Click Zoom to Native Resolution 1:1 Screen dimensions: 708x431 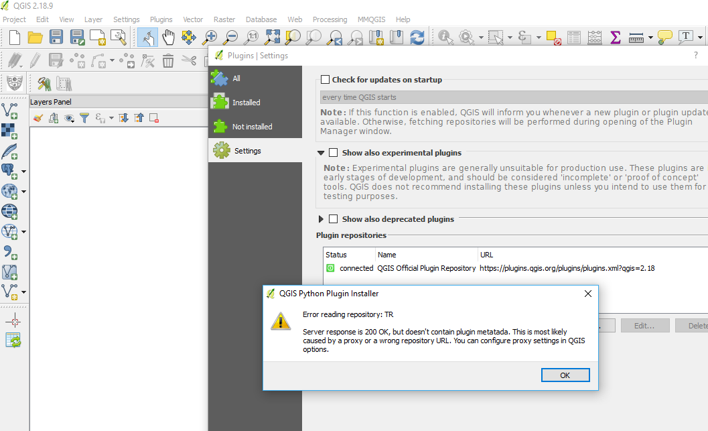tap(251, 37)
